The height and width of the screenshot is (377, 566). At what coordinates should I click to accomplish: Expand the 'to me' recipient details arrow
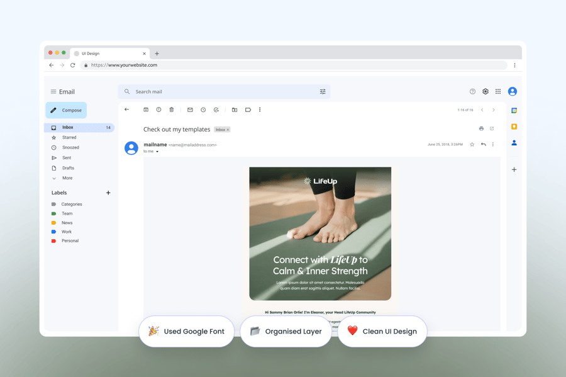pos(157,152)
